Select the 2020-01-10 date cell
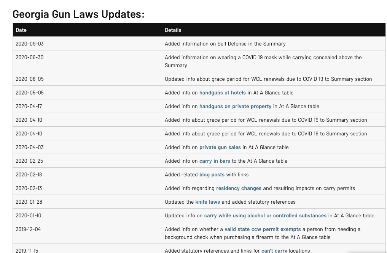Viewport: 387px width, 253px height. coord(88,215)
